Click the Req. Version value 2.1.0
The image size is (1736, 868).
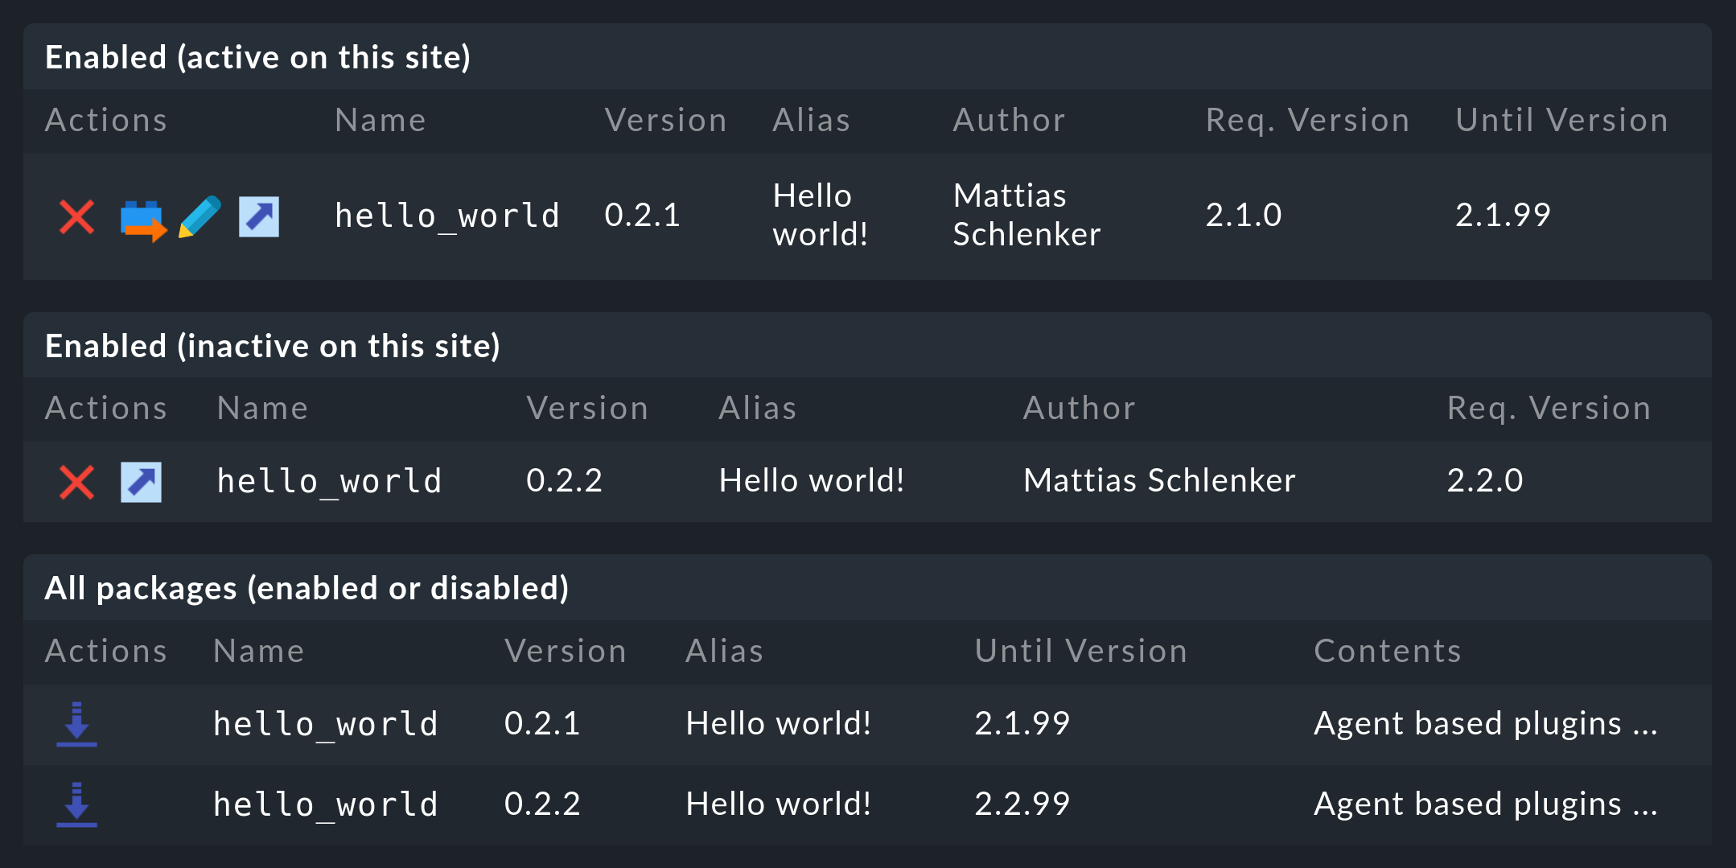pyautogui.click(x=1243, y=216)
